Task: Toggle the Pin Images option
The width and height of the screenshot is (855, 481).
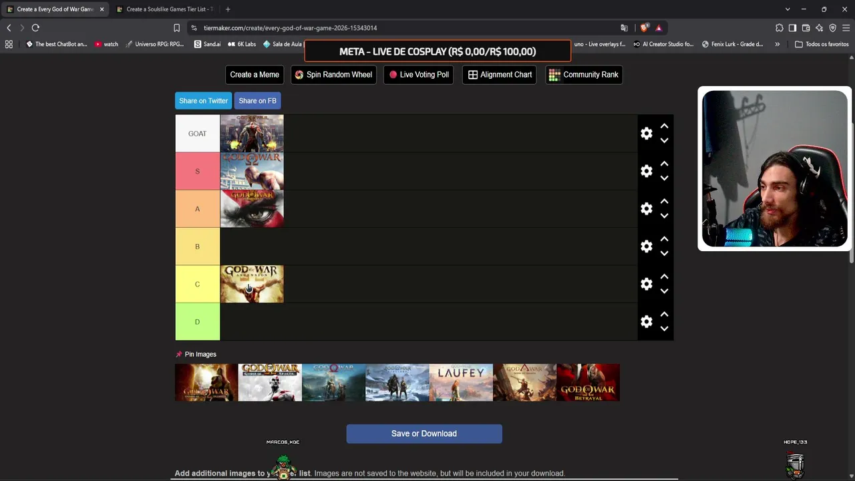Action: click(196, 354)
